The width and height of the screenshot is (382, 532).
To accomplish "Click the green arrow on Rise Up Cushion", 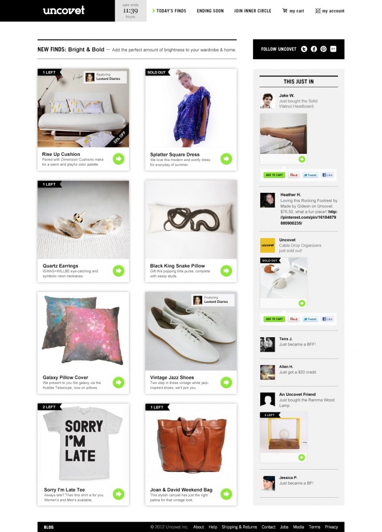I will click(118, 159).
